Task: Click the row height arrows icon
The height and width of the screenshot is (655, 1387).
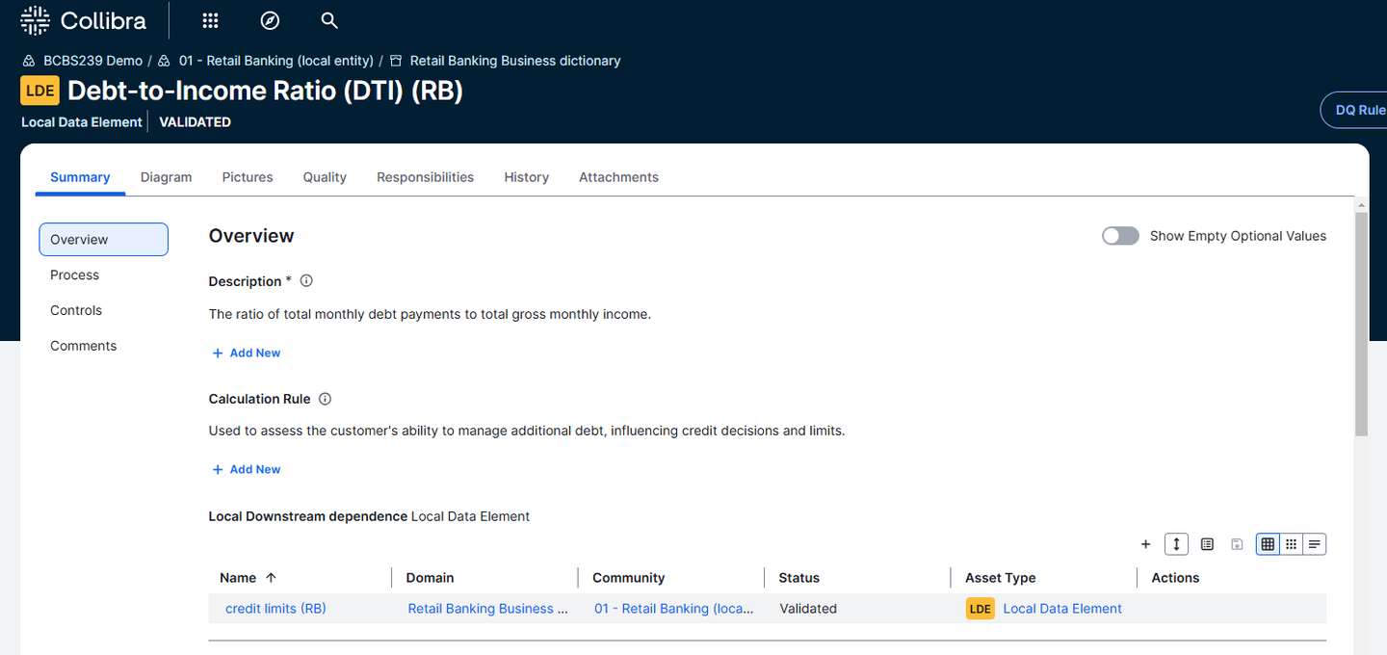Action: click(x=1176, y=544)
